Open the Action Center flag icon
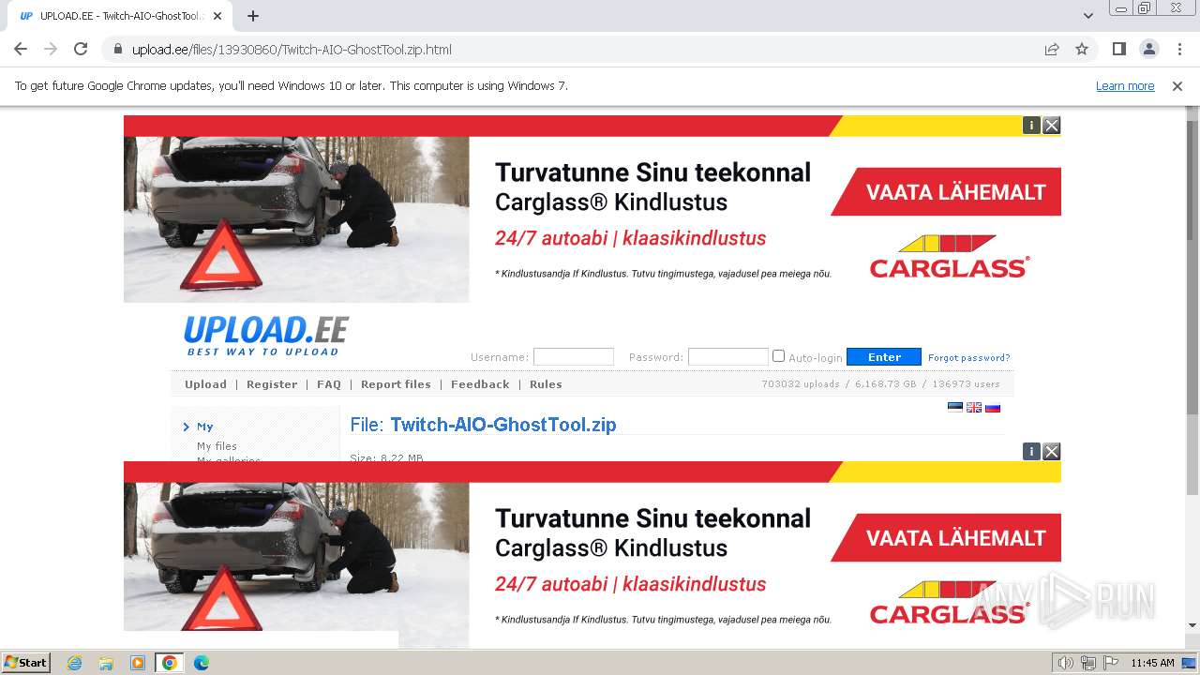 1109,663
